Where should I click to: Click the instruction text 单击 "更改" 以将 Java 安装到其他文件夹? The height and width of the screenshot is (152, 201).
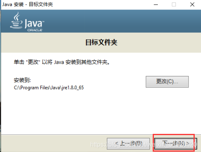(x=62, y=62)
